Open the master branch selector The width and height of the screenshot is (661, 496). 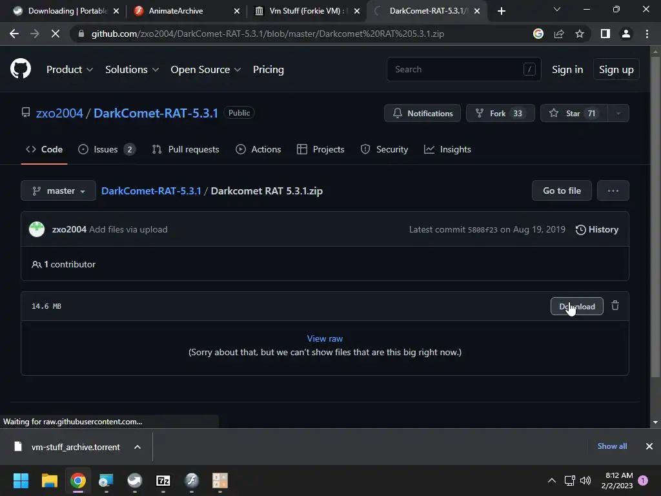pyautogui.click(x=59, y=191)
